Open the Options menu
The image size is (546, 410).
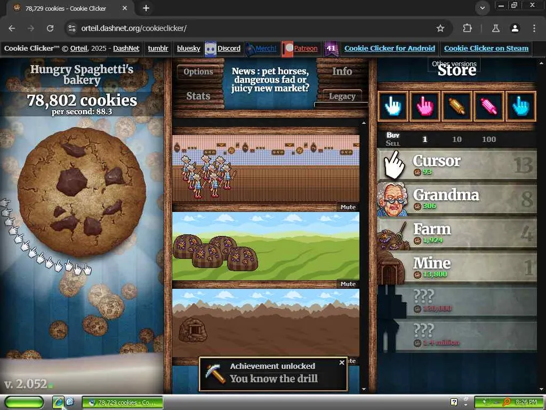(198, 72)
